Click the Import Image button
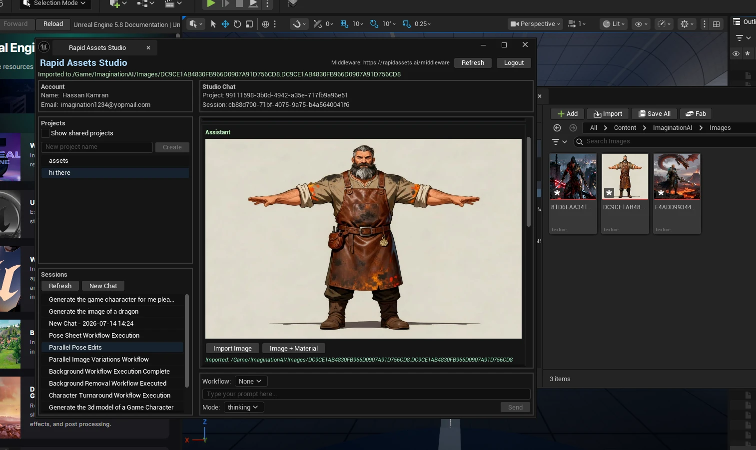The height and width of the screenshot is (450, 756). (232, 349)
